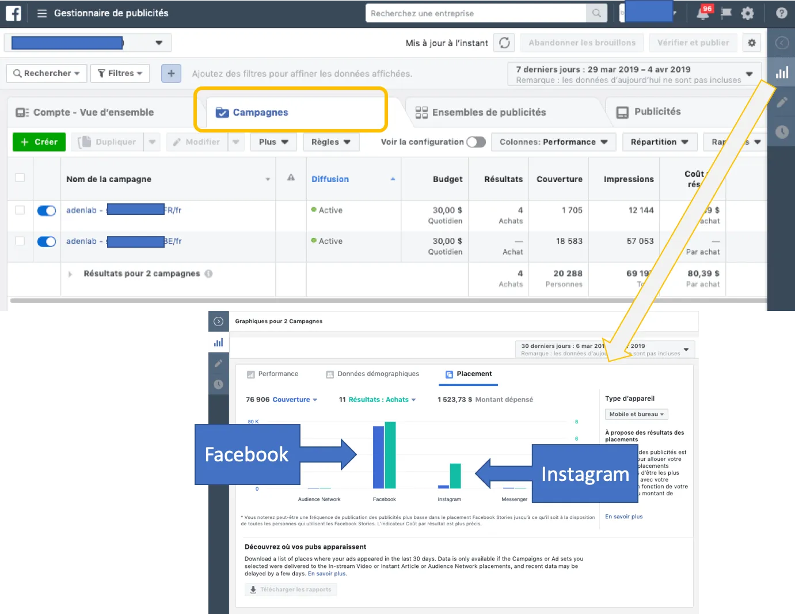Viewport: 795px width, 614px height.
Task: Open the date range 7 derniers jours dropdown
Action: click(634, 74)
